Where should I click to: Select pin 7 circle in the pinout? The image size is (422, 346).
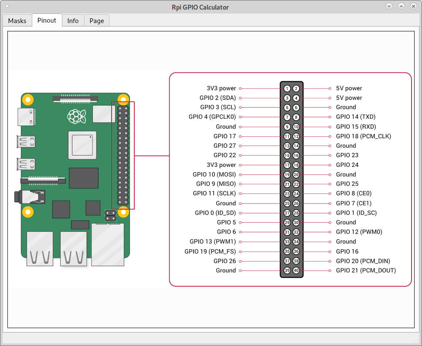(287, 117)
